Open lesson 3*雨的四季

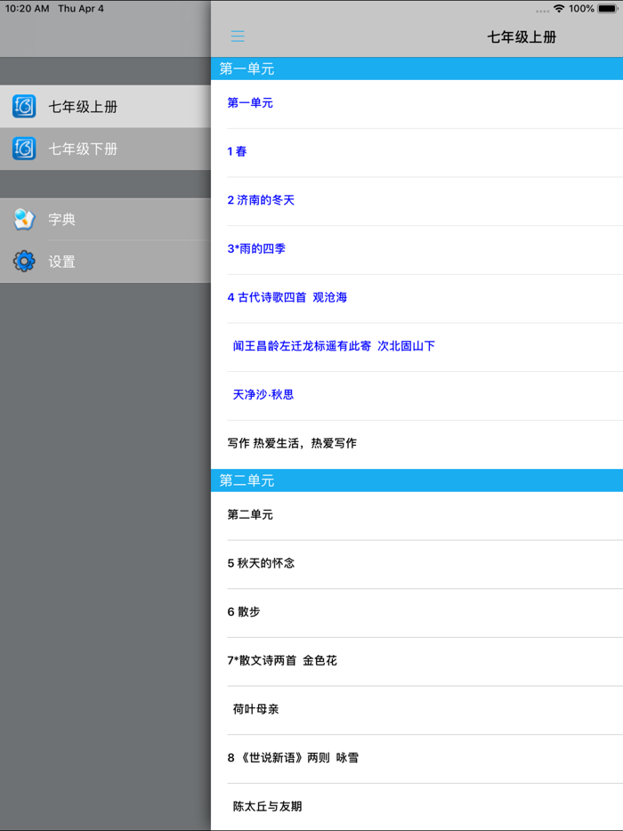point(417,250)
